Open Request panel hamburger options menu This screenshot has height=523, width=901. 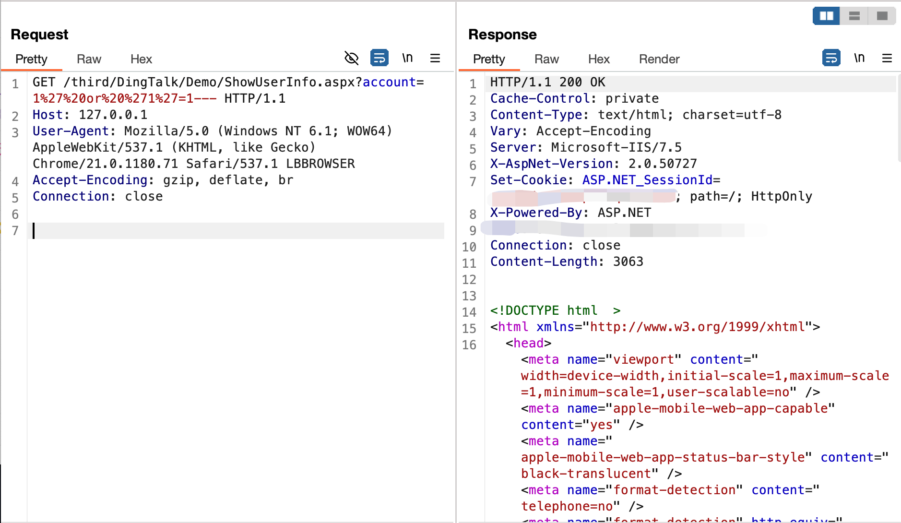point(435,58)
